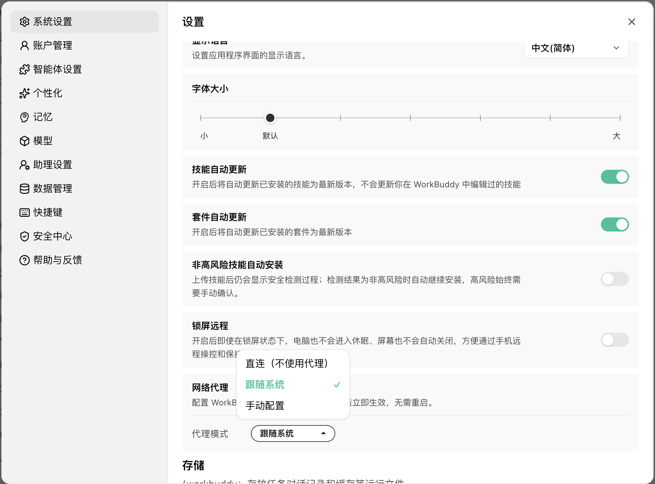Open the 中文(简体) language dropdown
The image size is (655, 484).
click(576, 48)
